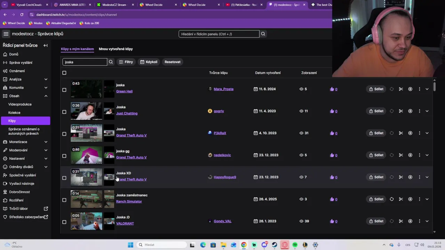This screenshot has width=445, height=250.
Task: Open scissors edit for Just Chatting clip
Action: (x=401, y=111)
